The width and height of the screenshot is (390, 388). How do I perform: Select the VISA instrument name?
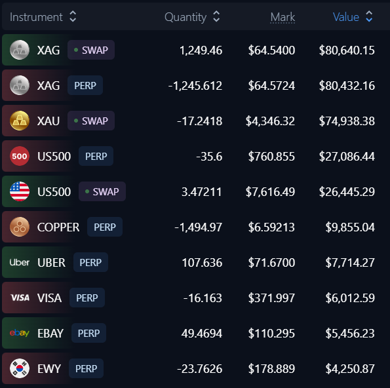click(x=50, y=298)
